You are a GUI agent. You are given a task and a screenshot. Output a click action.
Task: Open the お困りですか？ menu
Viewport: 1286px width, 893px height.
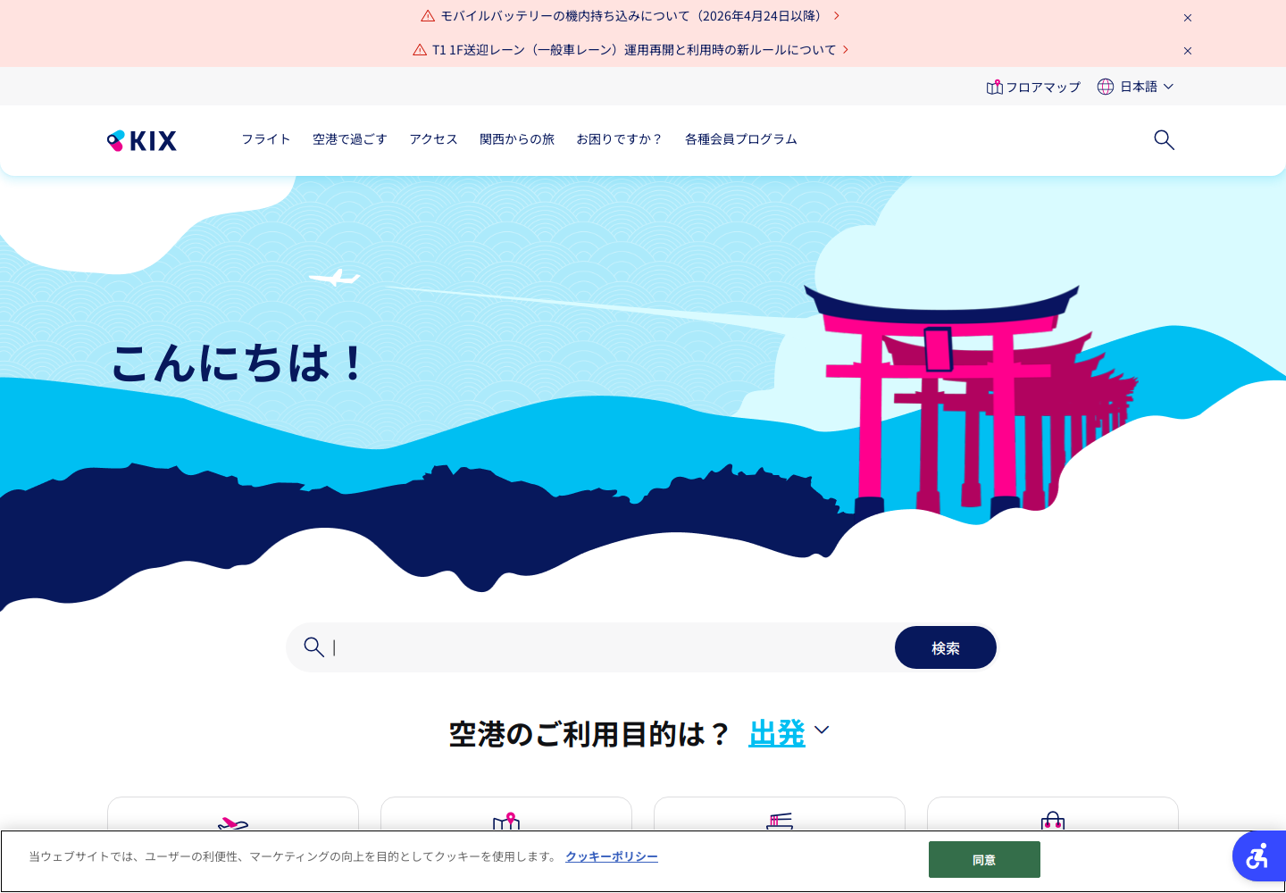tap(620, 139)
